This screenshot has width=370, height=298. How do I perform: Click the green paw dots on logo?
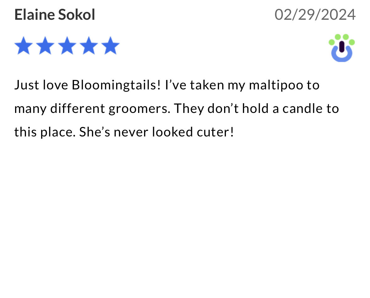(342, 39)
